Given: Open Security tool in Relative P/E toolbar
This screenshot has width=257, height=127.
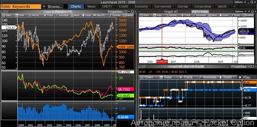Looking at the screenshot, I should 100,15.
